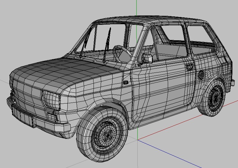
Task: Select the side mirror on the door
Action: [147, 59]
